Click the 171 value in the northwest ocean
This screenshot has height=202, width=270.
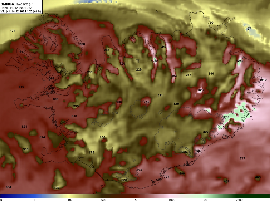(x=13, y=31)
